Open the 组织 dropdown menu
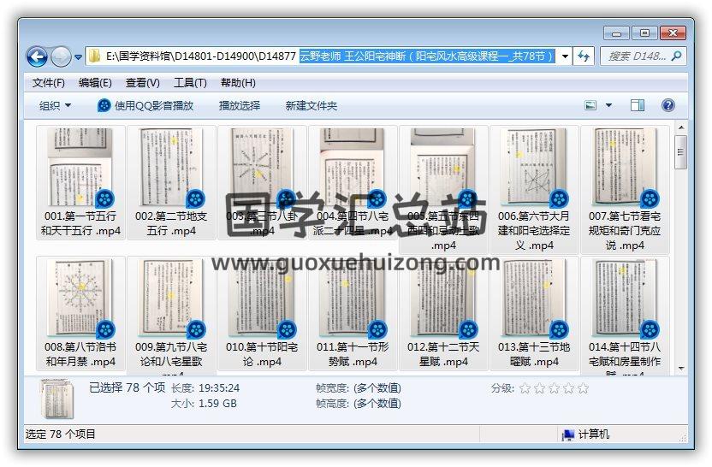 pyautogui.click(x=55, y=105)
